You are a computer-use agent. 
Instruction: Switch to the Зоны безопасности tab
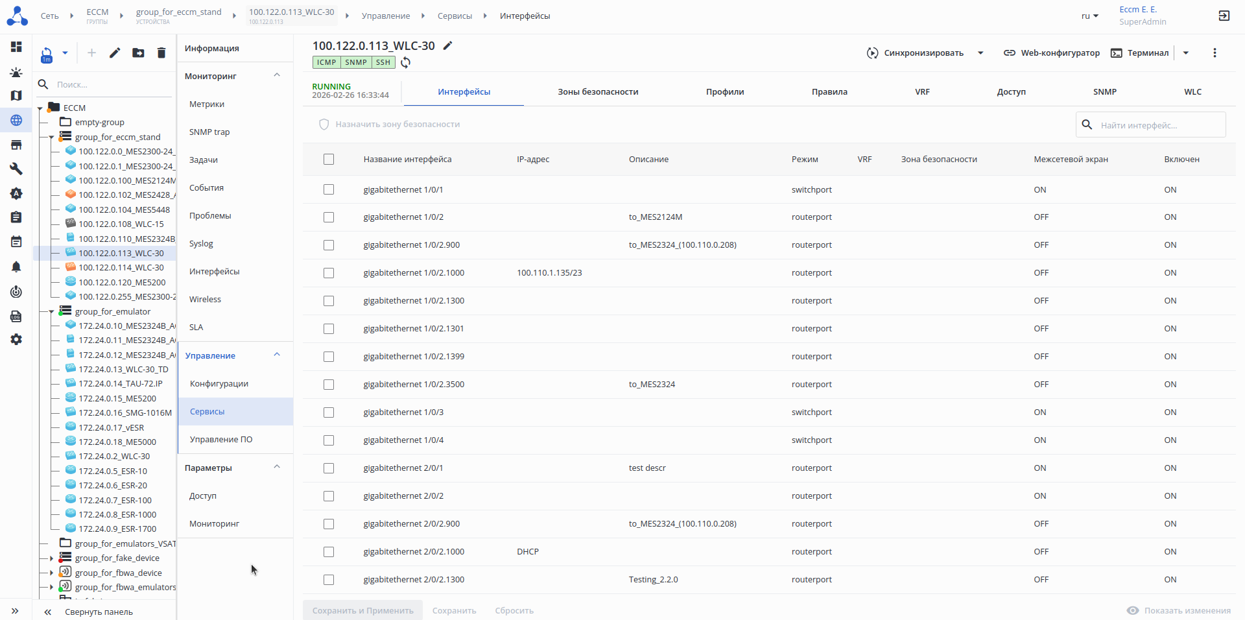[x=598, y=91]
